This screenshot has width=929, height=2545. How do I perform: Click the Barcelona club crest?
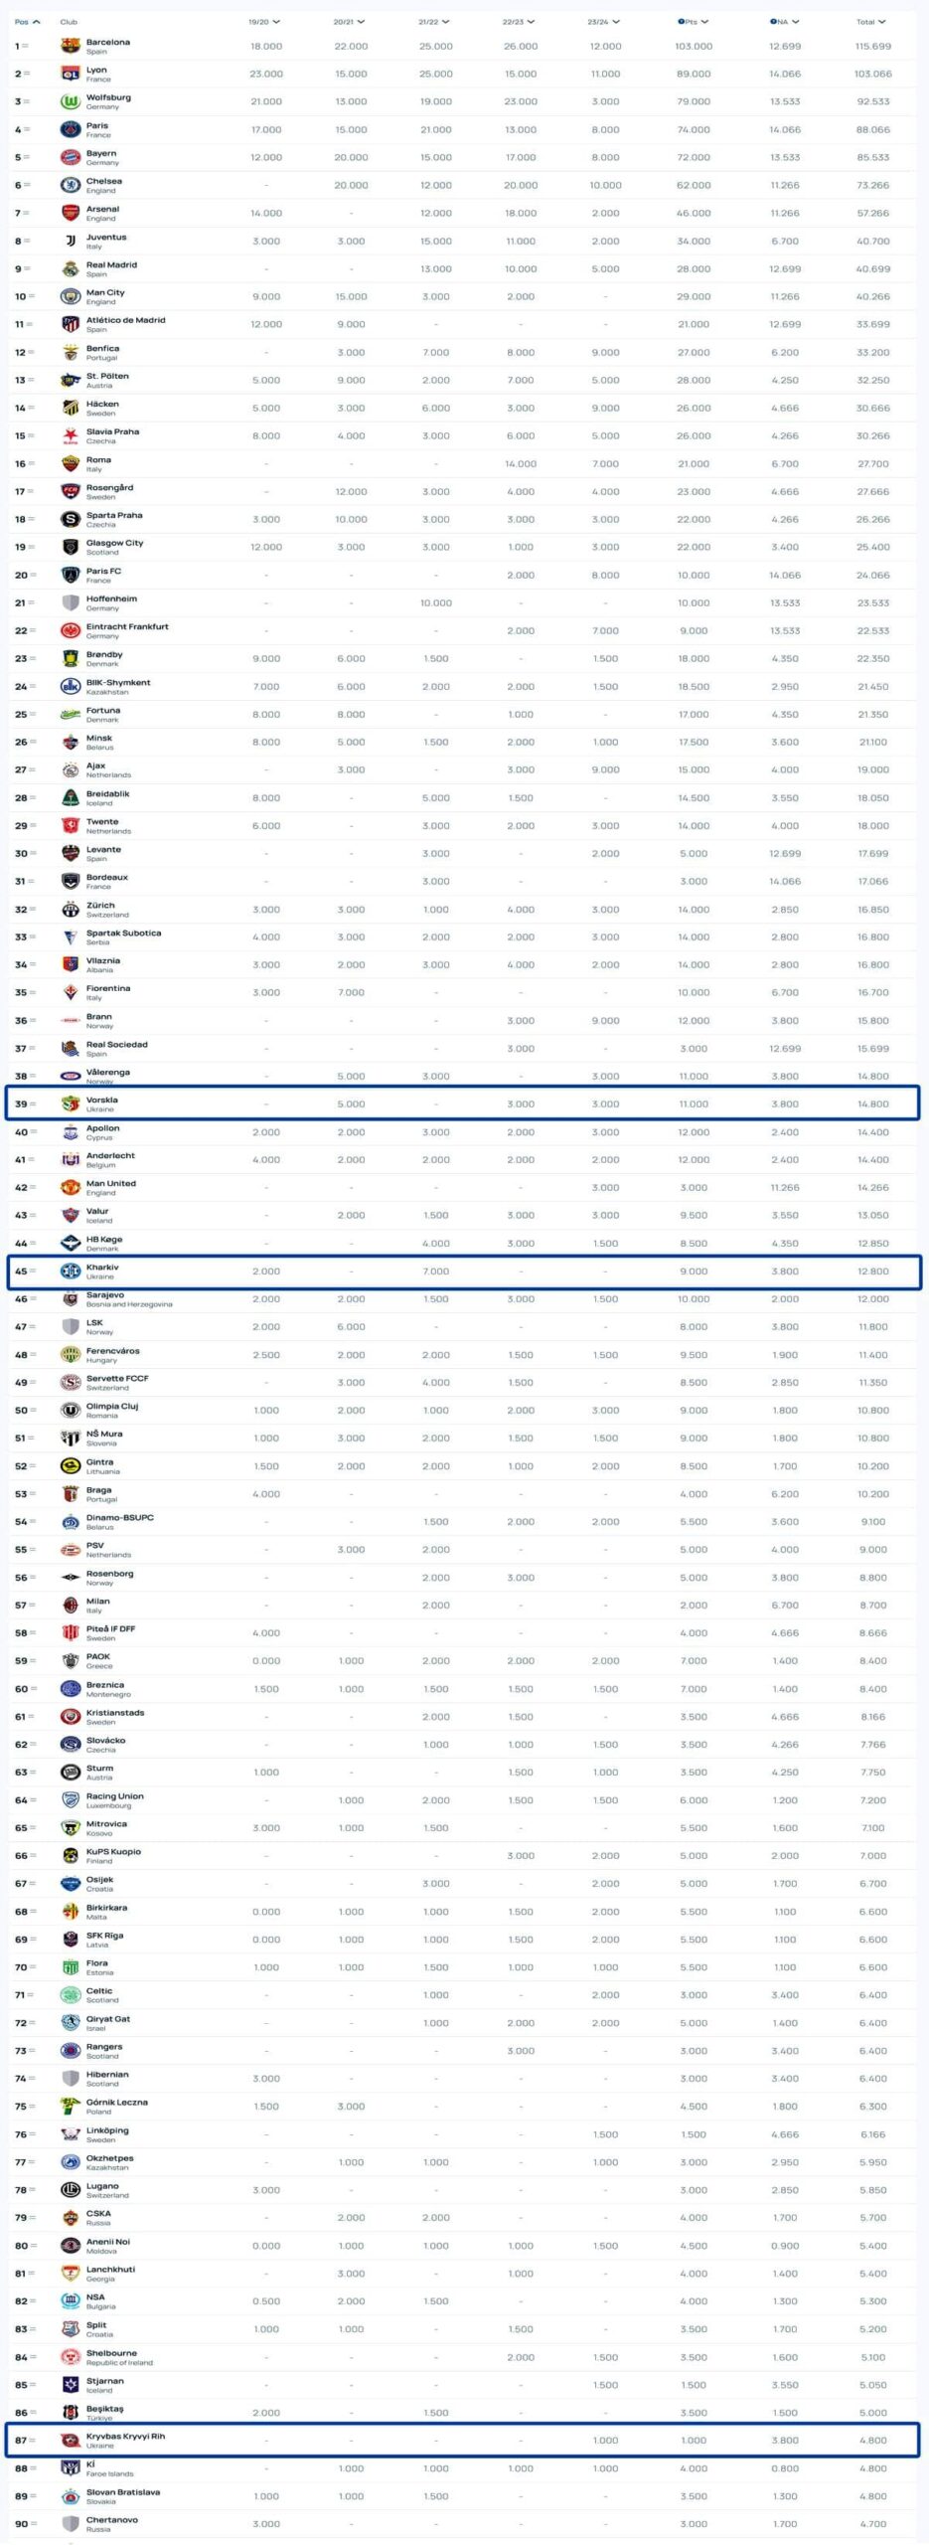click(71, 46)
